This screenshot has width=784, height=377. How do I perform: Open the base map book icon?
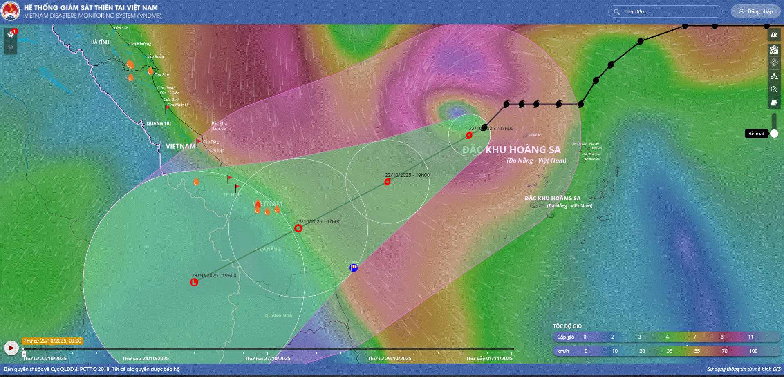coord(774,35)
